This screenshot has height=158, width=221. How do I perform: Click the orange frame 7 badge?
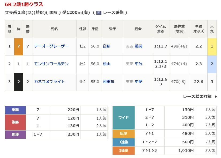click(18, 46)
